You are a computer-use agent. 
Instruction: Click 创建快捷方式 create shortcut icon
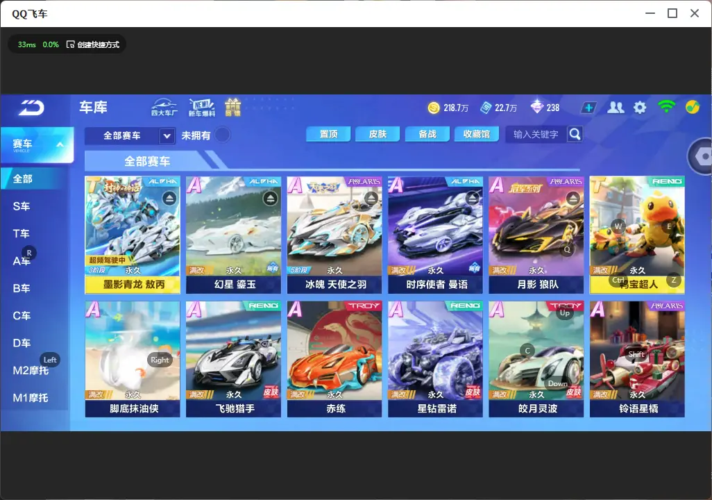pos(70,44)
